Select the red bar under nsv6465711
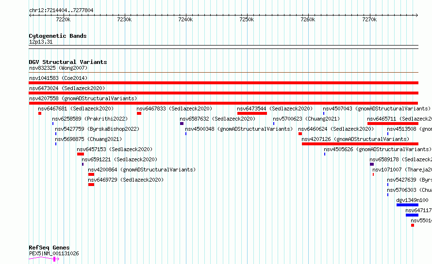Screen dimensions: 432x264 click(x=393, y=124)
